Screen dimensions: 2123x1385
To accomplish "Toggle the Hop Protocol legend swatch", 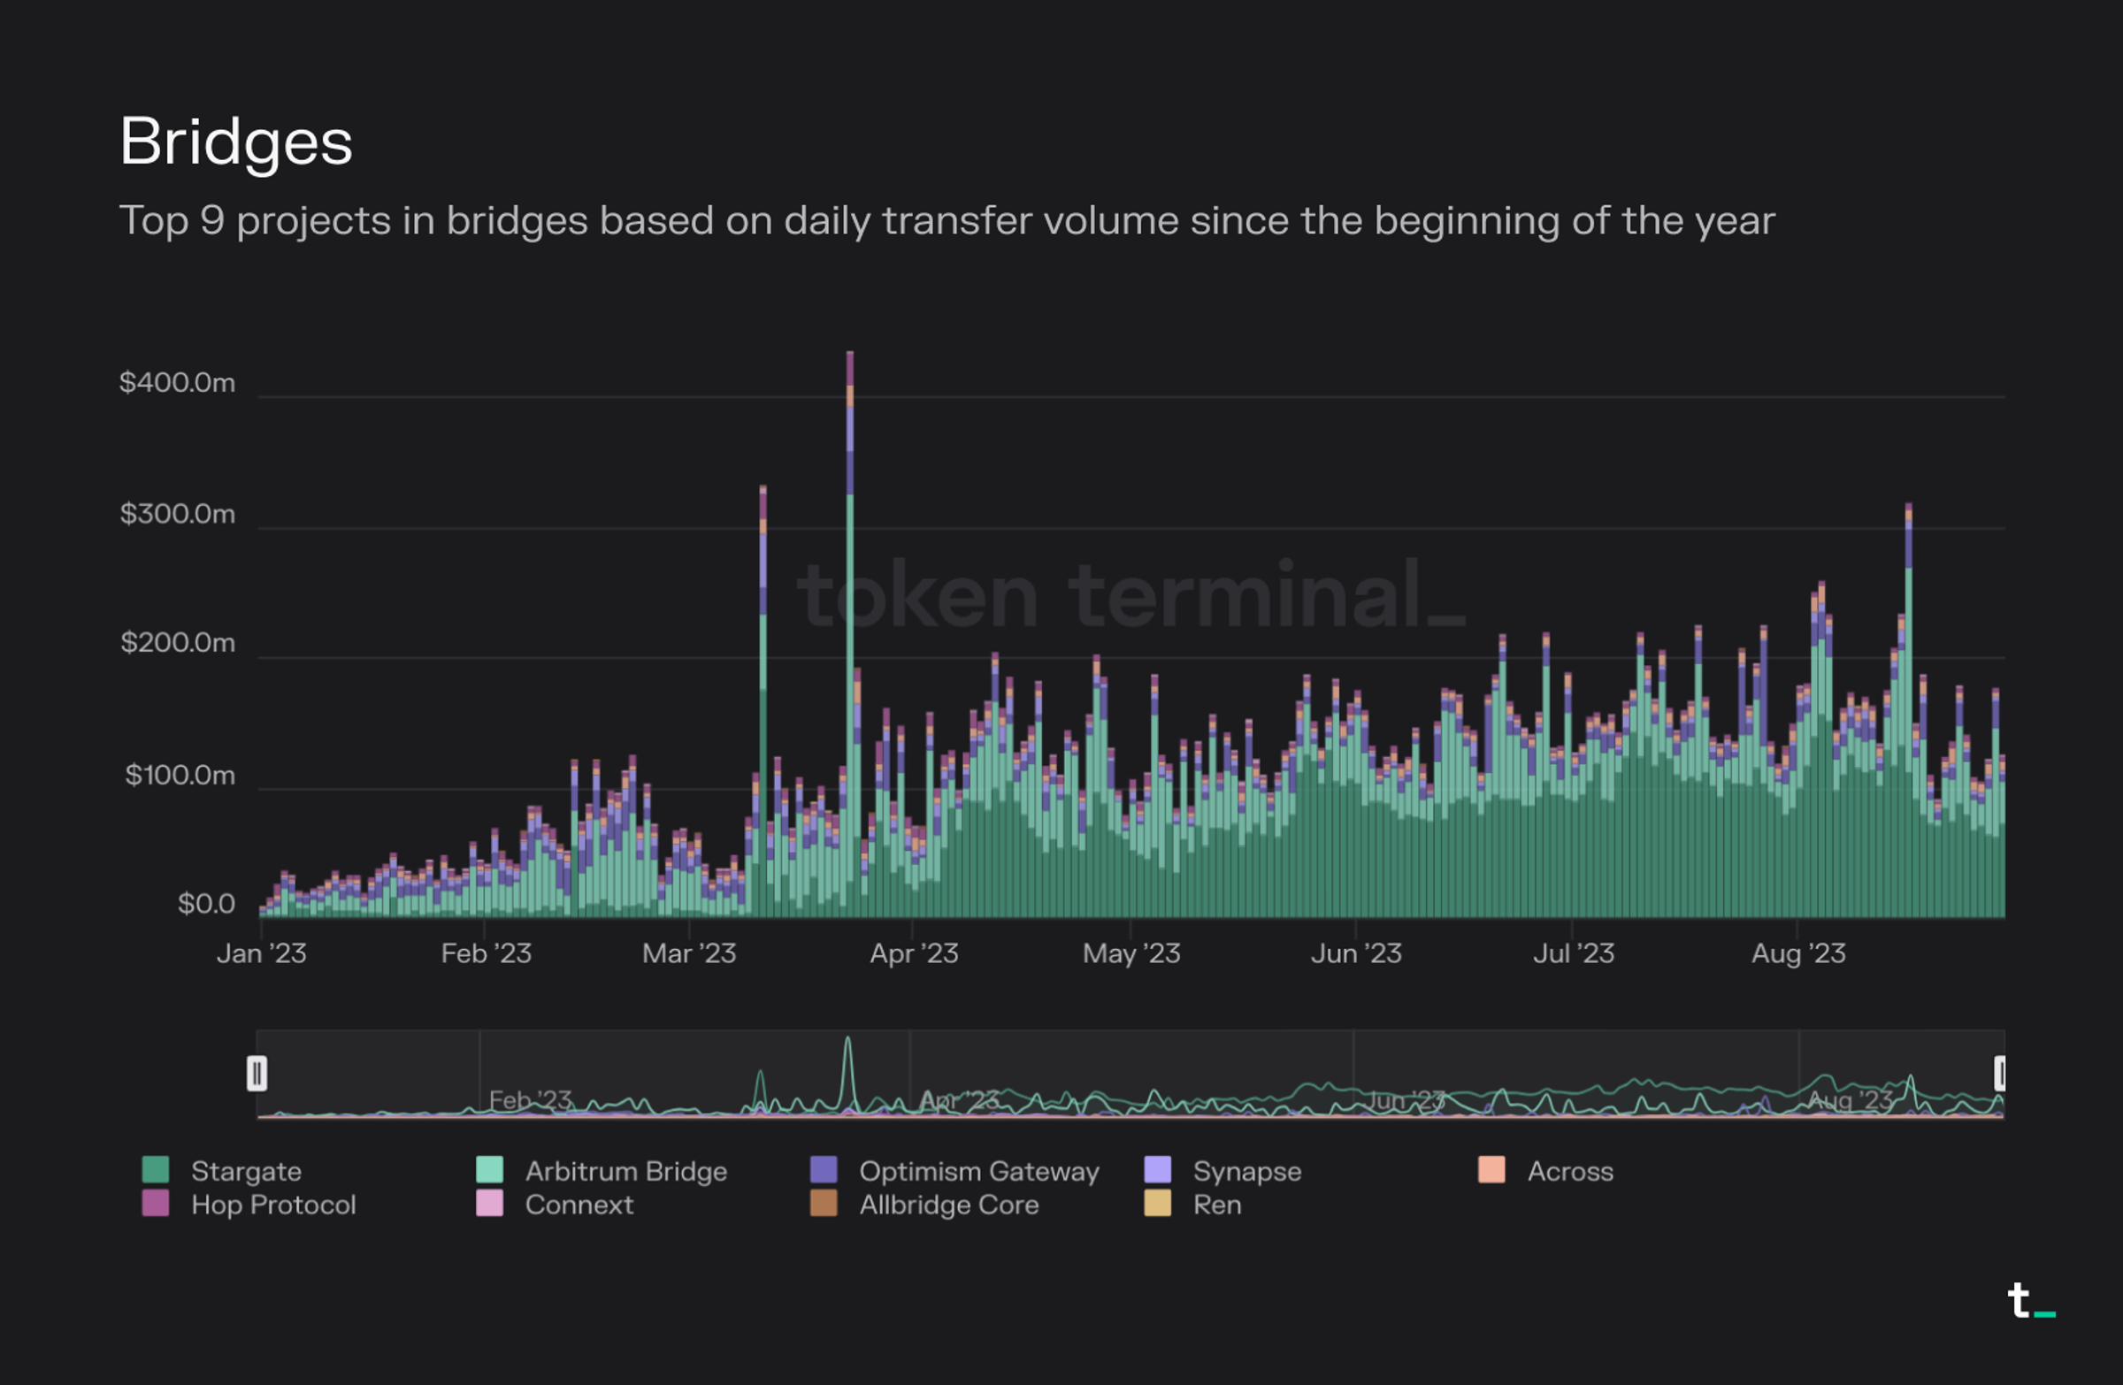I will coord(155,1203).
